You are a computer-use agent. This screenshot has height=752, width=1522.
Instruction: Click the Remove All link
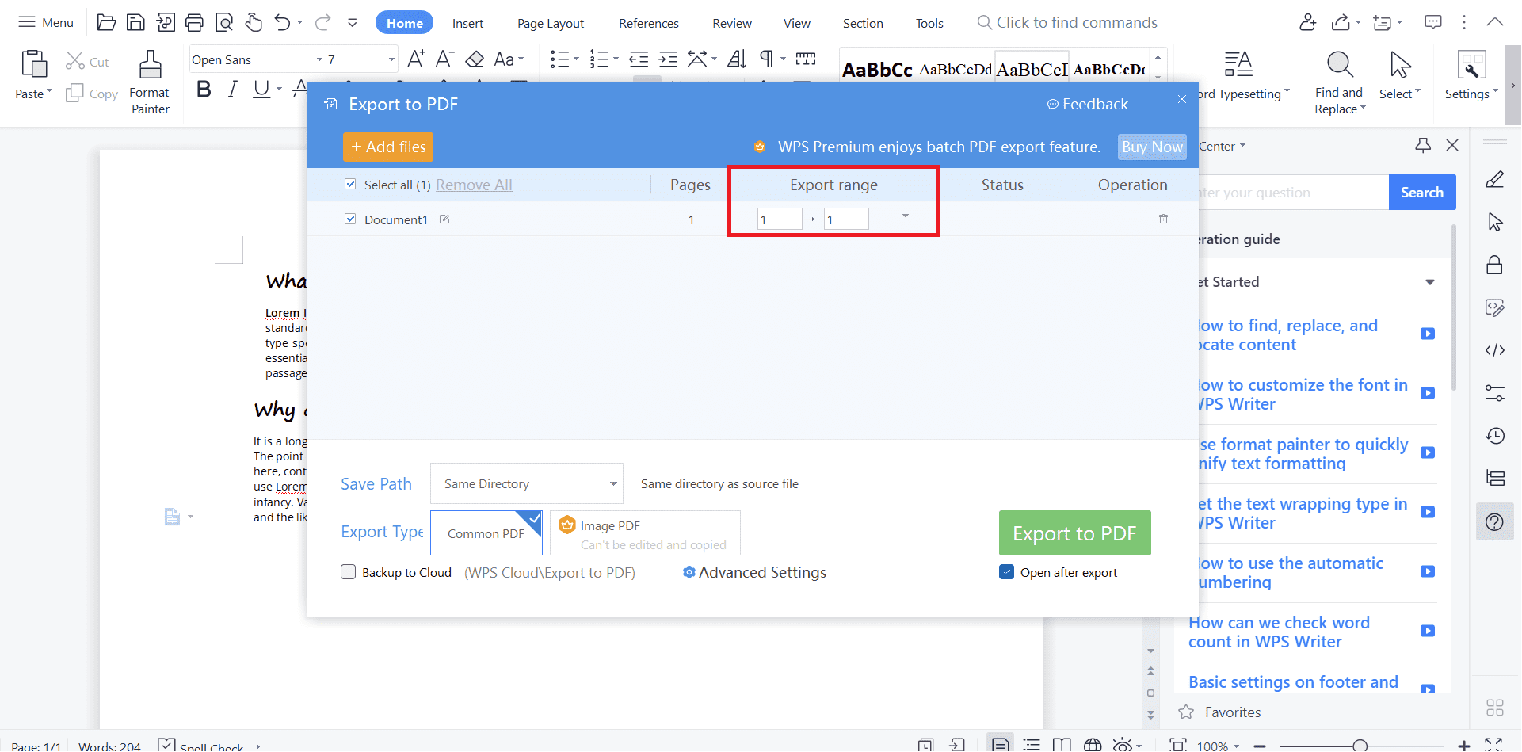click(x=474, y=185)
